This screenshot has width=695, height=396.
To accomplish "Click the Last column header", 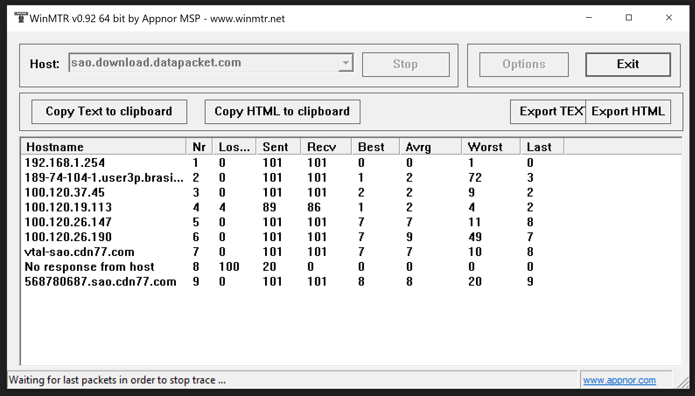I will pyautogui.click(x=542, y=147).
